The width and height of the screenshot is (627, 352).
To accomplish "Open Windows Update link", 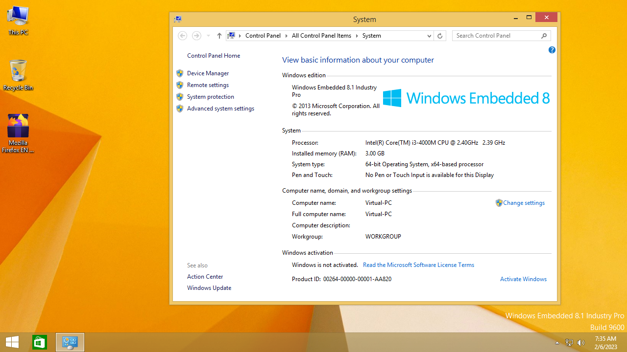I will point(209,288).
